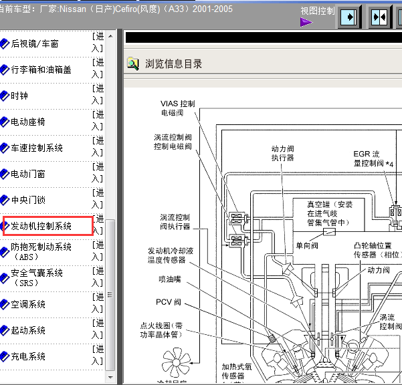Select 后视镜/车窗 in the system list
The image size is (402, 385).
tap(35, 44)
